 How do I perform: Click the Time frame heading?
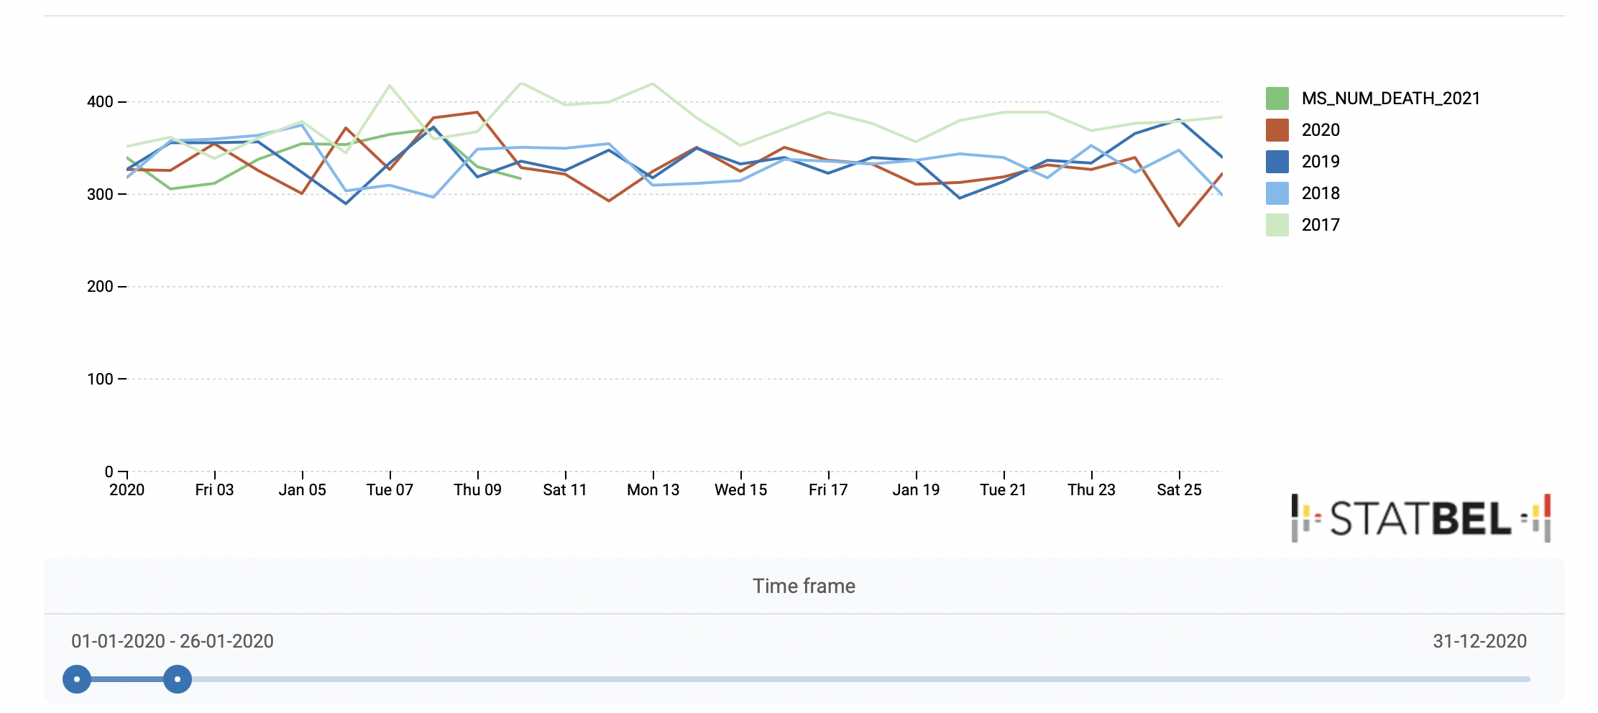[x=804, y=586]
